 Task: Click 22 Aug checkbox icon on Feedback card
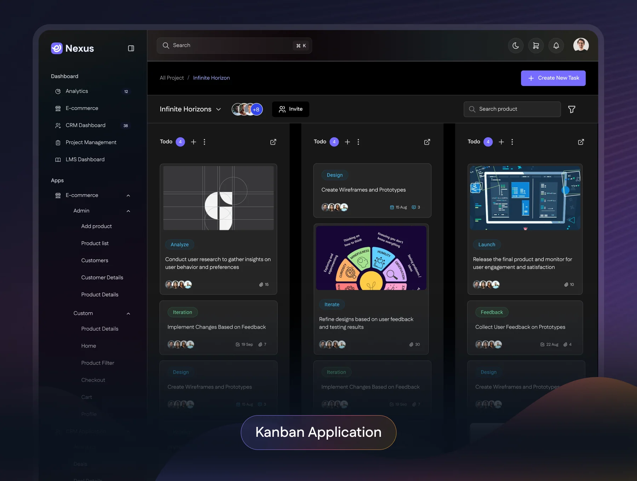click(542, 344)
